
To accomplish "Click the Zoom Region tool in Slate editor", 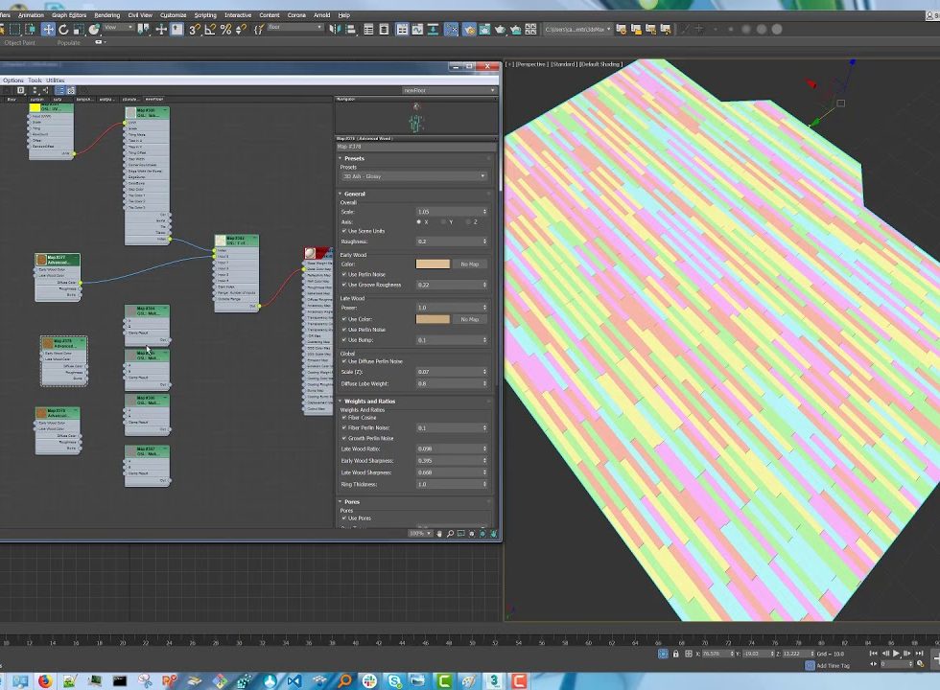I will point(461,533).
